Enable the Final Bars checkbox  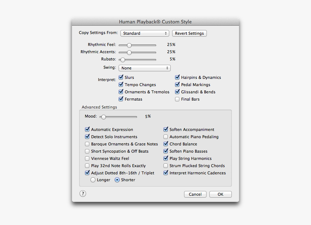[x=177, y=99]
